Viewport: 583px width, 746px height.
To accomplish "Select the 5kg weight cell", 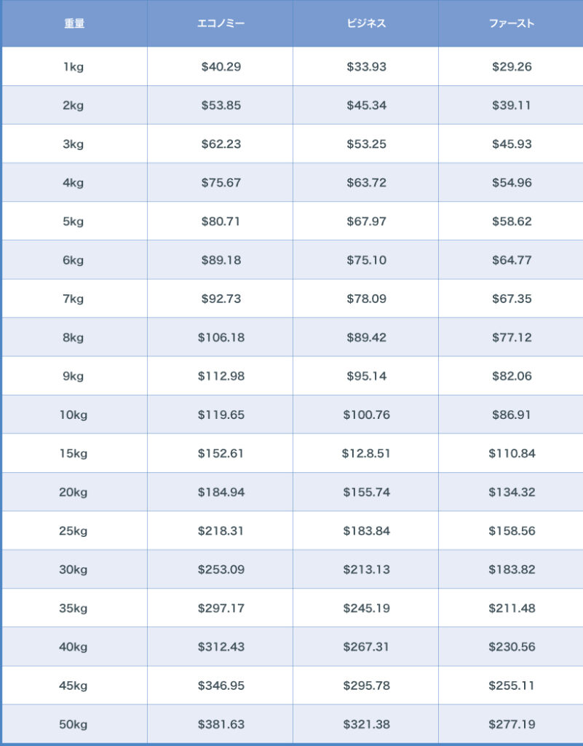I will pos(73,221).
